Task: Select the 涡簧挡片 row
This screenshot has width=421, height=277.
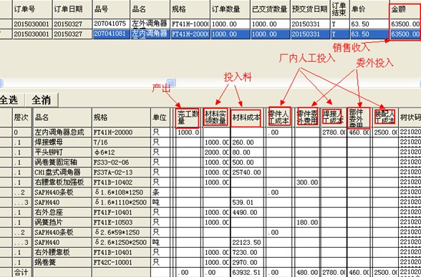Action: 210,222
